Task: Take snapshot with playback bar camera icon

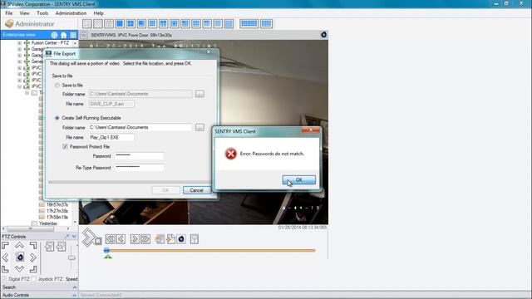Action: coord(181,239)
